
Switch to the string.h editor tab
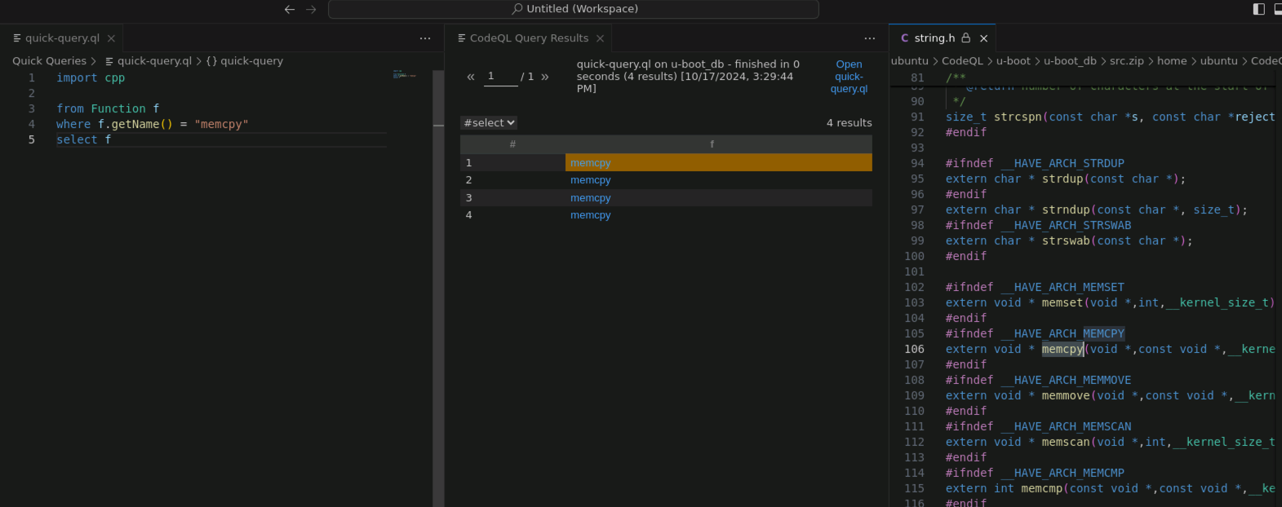coord(934,38)
